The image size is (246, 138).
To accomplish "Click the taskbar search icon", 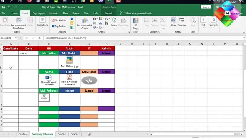I will coord(11,1).
